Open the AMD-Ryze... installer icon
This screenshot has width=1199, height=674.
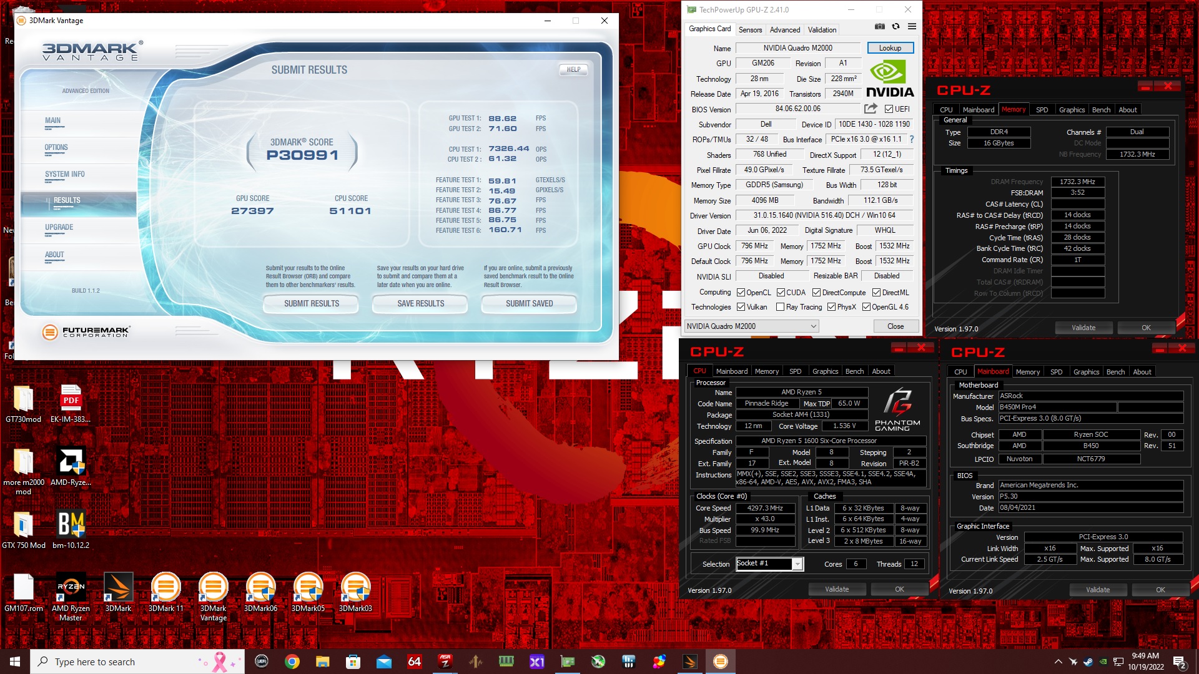click(x=71, y=467)
